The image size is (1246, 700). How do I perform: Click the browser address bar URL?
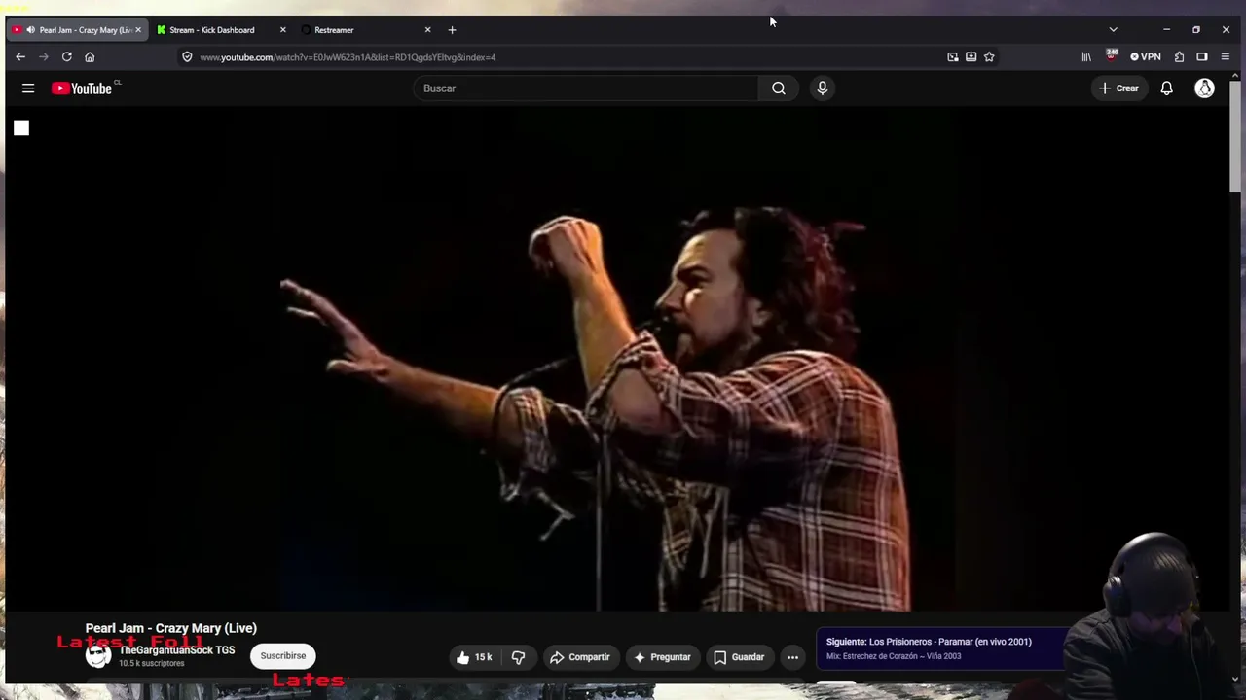[348, 57]
